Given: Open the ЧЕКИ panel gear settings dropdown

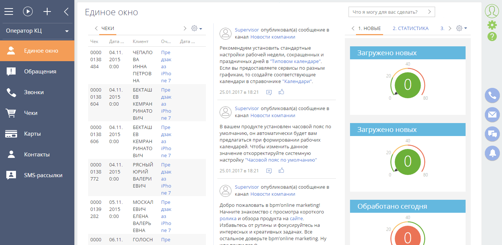Looking at the screenshot, I should 197,29.
